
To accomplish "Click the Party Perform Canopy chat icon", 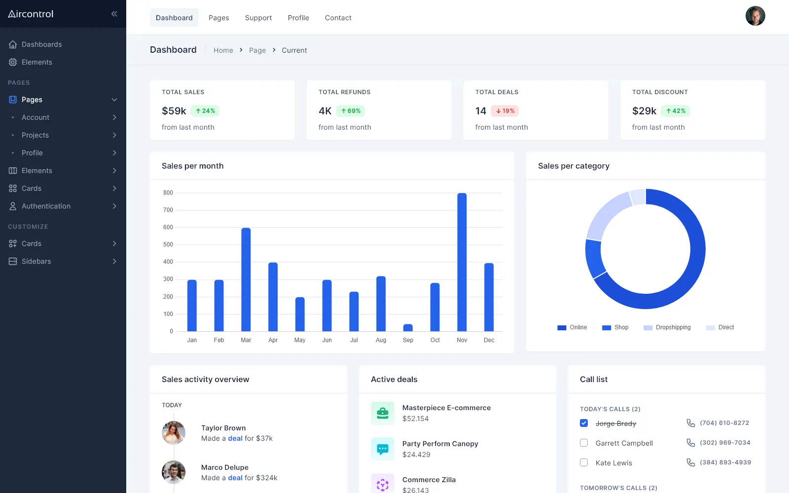I will pyautogui.click(x=383, y=449).
